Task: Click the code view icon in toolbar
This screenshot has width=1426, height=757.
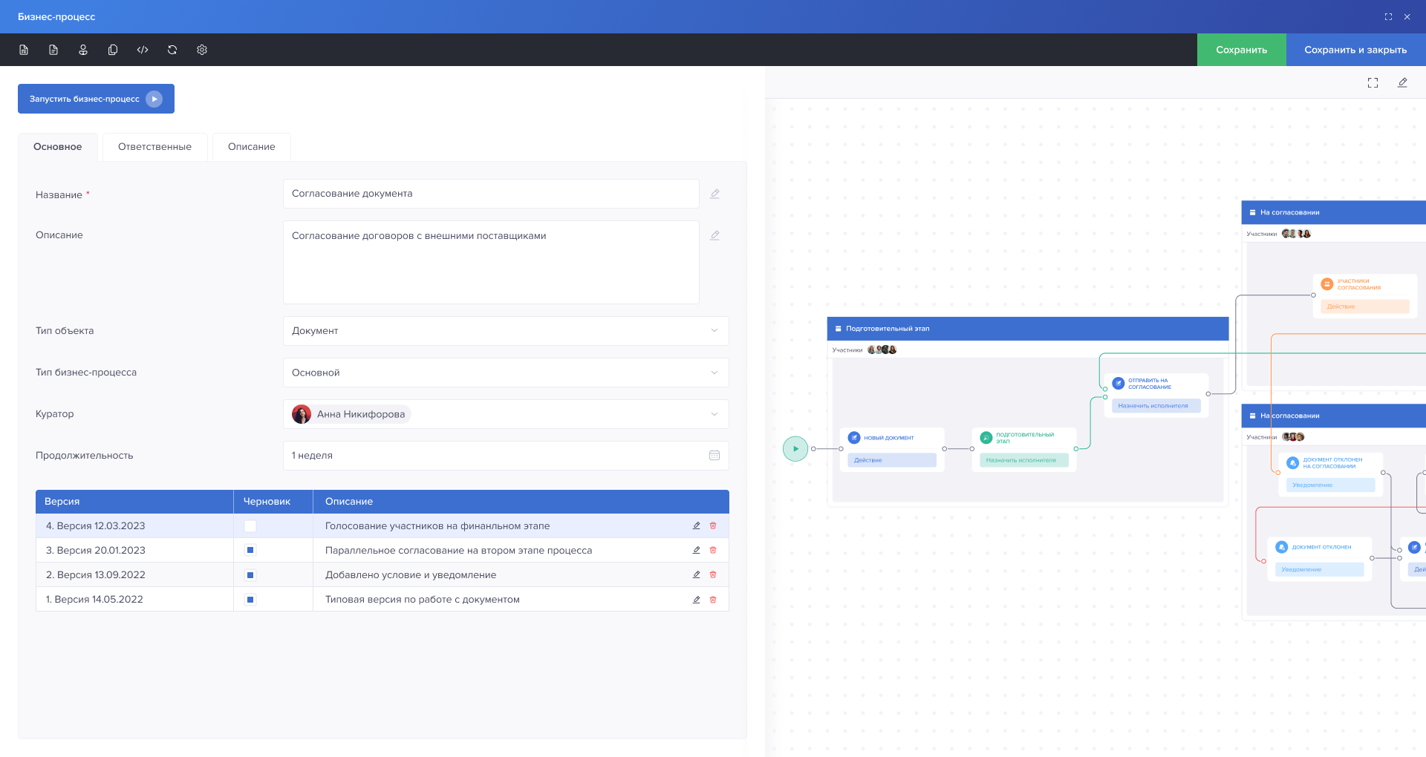Action: [143, 50]
